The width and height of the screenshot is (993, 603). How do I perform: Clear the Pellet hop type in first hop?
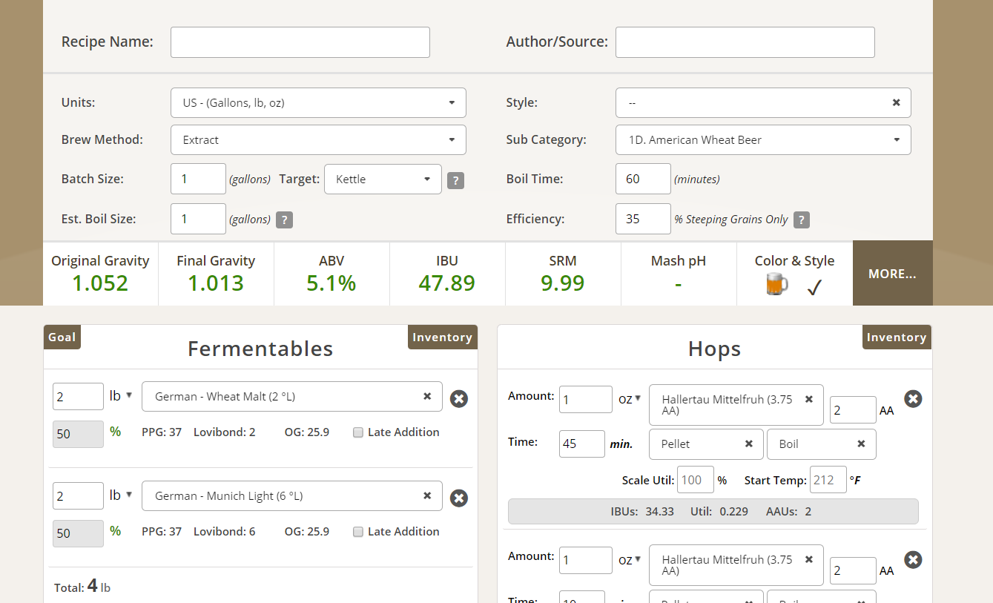tap(749, 444)
